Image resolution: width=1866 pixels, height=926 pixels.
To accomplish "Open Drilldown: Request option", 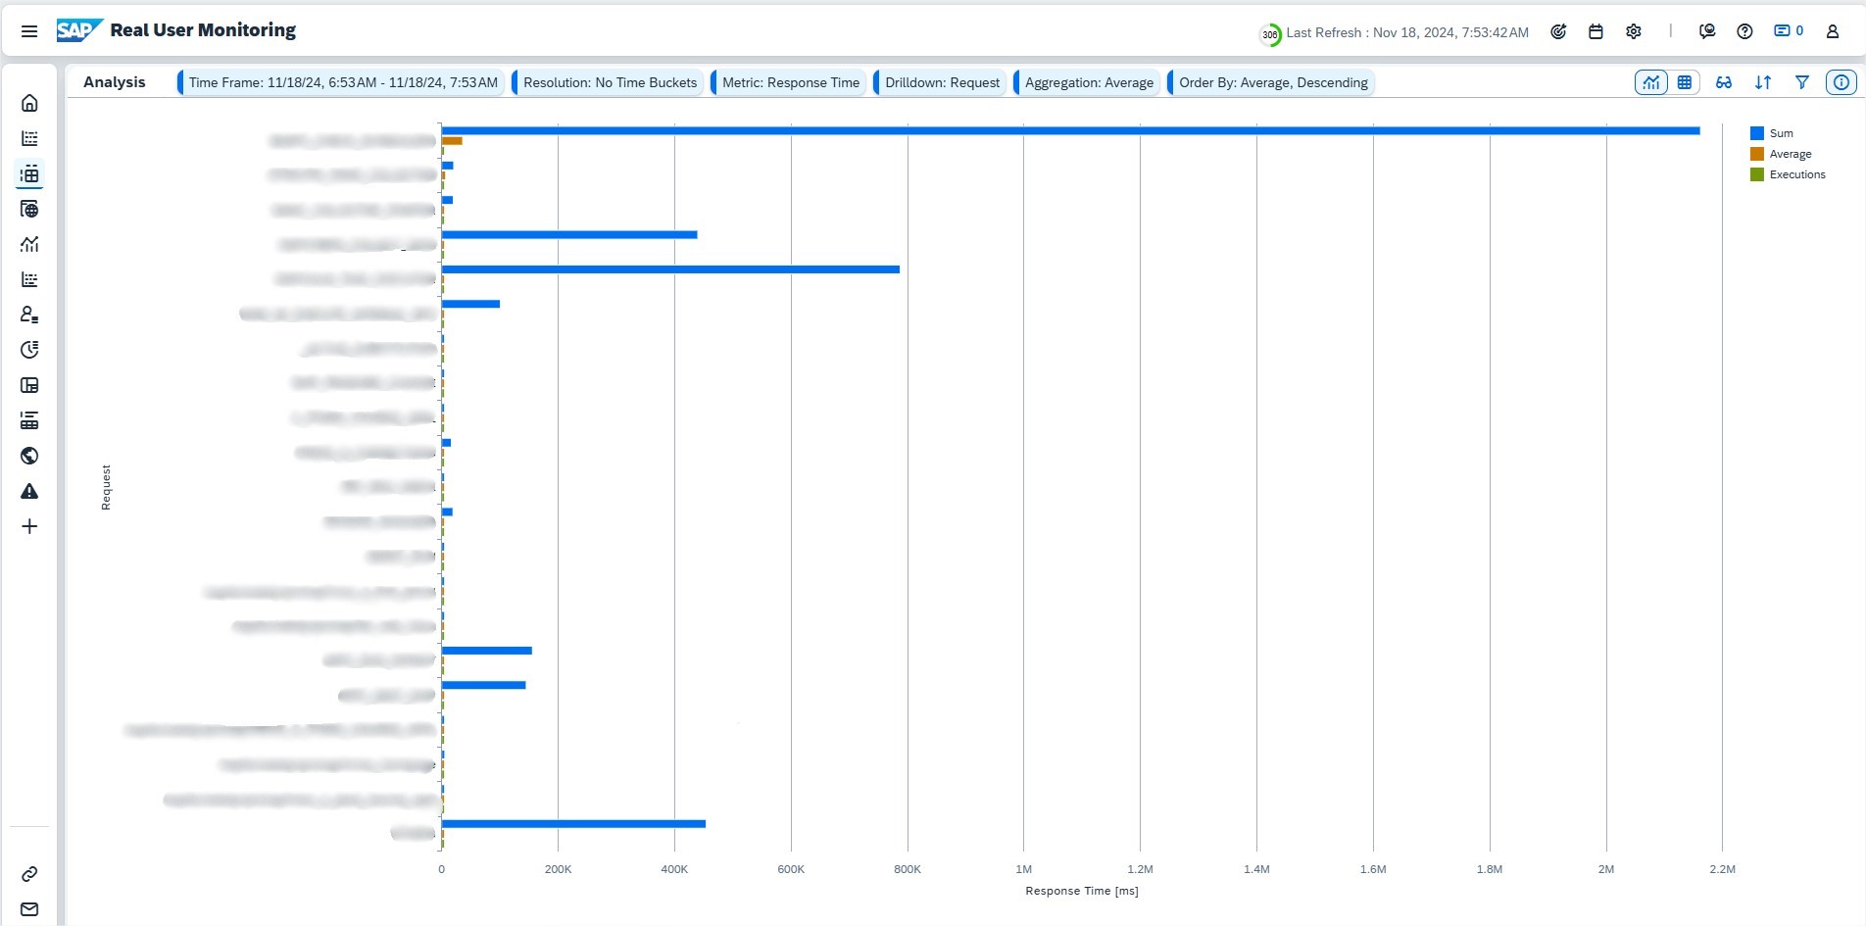I will click(942, 82).
